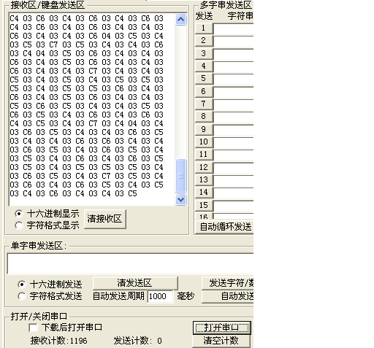Click 清空计数 button

[221, 341]
